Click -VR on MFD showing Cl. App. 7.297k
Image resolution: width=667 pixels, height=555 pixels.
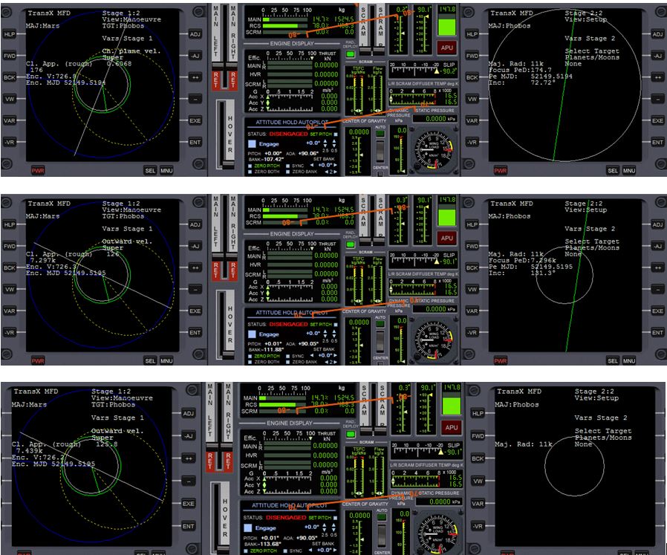point(10,332)
